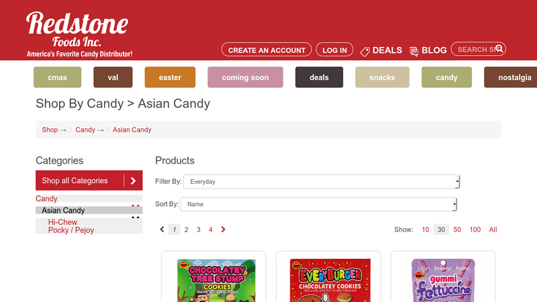The height and width of the screenshot is (302, 537).
Task: Show 50 products per page
Action: 457,230
